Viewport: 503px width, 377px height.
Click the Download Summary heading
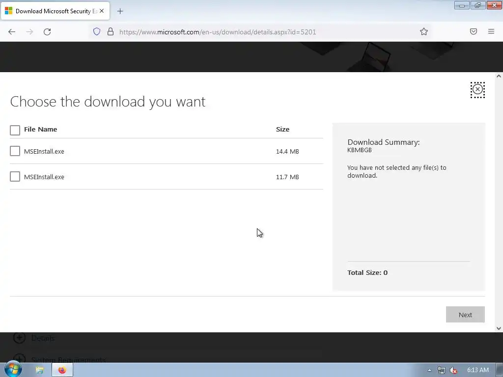383,142
